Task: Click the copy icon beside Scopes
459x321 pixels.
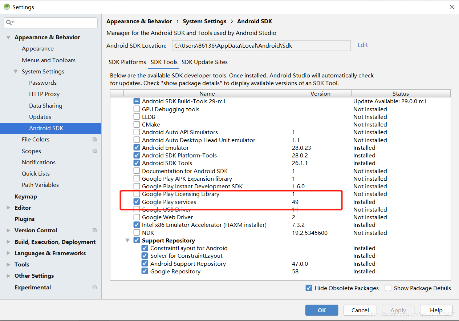Action: pos(94,151)
